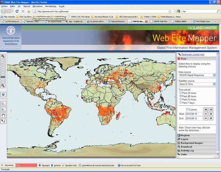Image resolution: width=221 pixels, height=172 pixels.
Task: Click the Anterior up arrow in find bar
Action: click(52, 165)
